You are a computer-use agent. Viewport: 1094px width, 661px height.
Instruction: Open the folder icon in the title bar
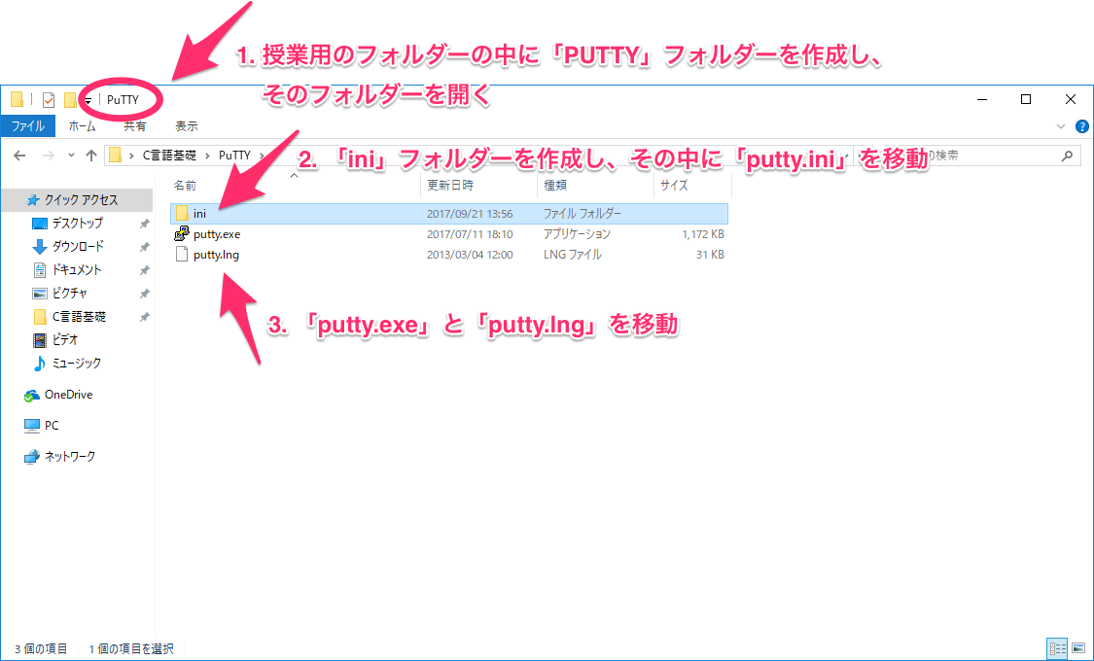coord(16,99)
